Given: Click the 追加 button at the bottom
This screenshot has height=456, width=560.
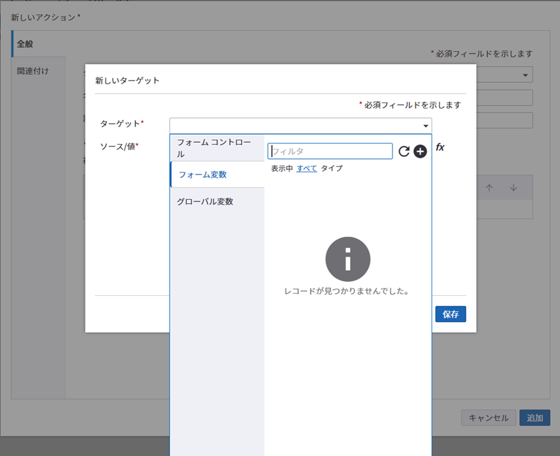Looking at the screenshot, I should [534, 418].
